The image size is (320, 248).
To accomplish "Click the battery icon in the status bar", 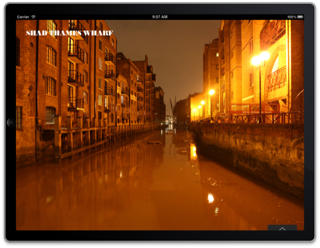I will tap(300, 17).
